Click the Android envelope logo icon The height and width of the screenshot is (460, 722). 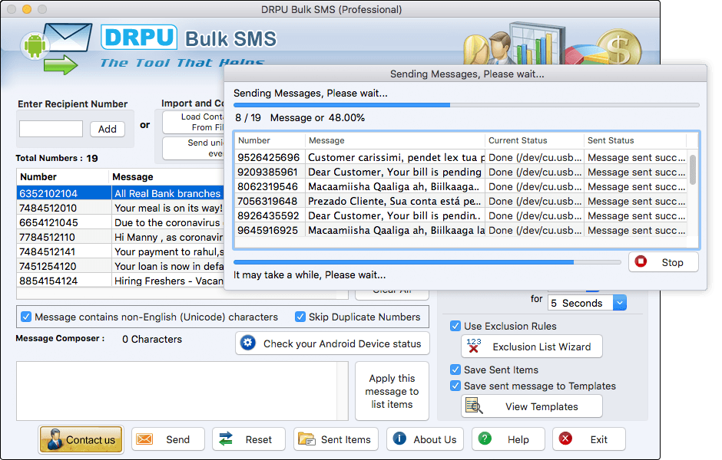coord(56,48)
